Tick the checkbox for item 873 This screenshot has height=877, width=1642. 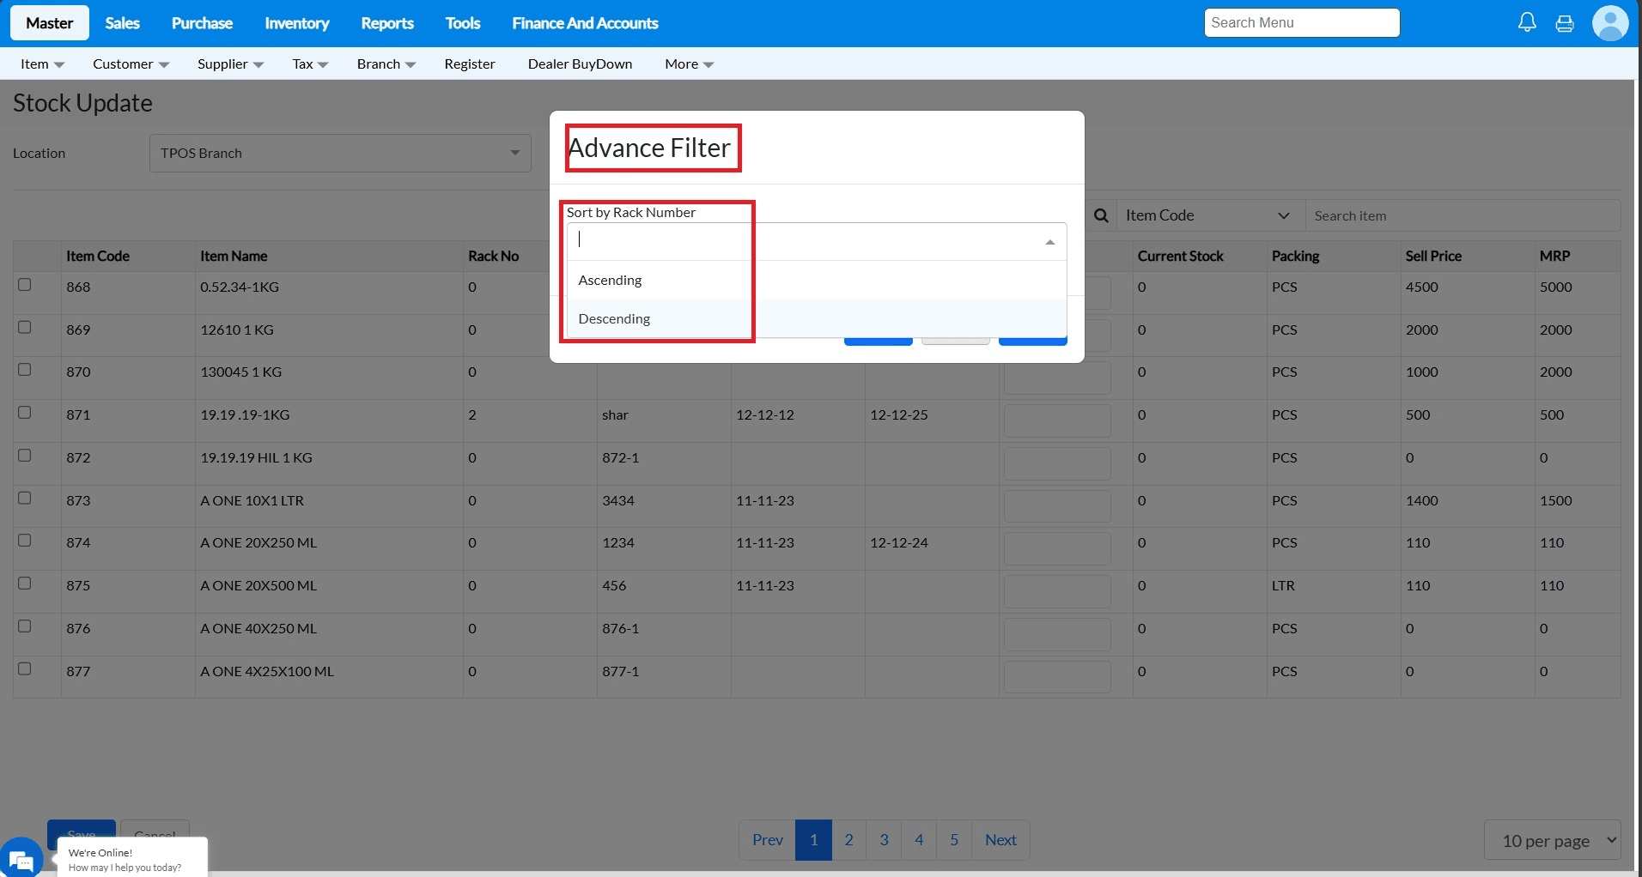pyautogui.click(x=25, y=498)
